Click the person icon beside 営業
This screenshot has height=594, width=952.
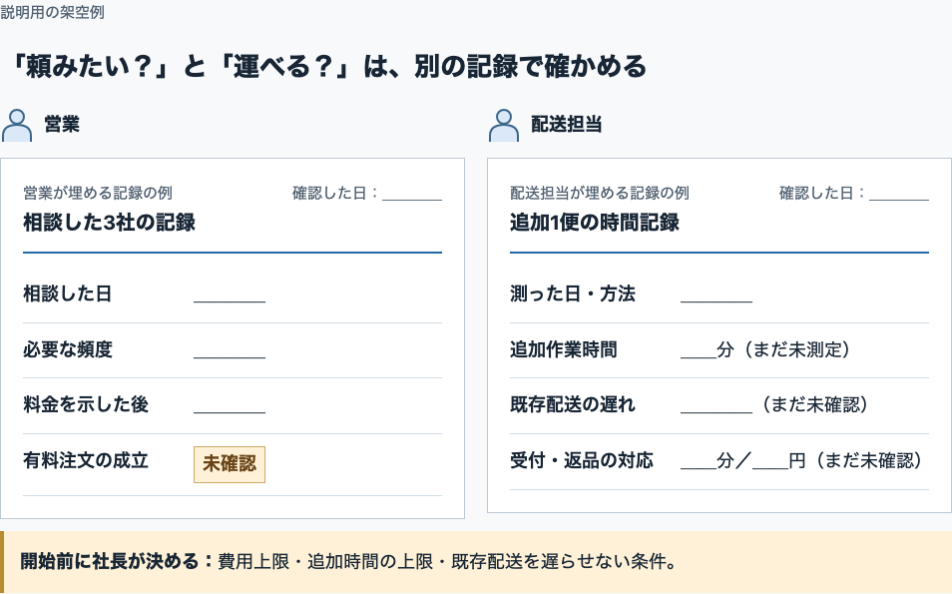coord(17,125)
